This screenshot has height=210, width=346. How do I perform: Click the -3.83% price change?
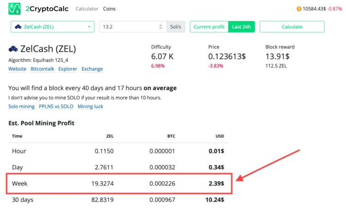coord(215,66)
